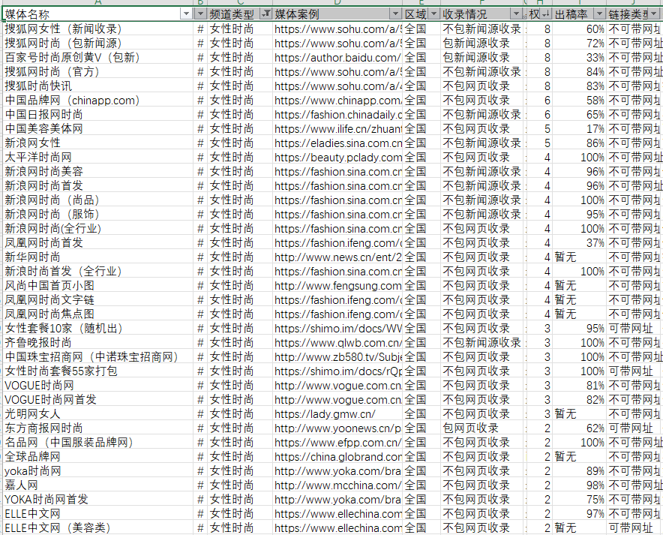
Task: Select 暂无 in the 新华网时尚 row
Action: pyautogui.click(x=565, y=257)
